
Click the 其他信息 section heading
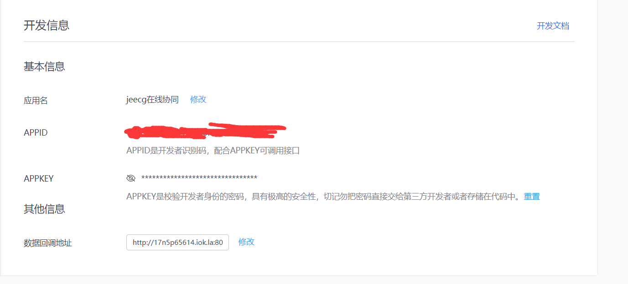44,209
